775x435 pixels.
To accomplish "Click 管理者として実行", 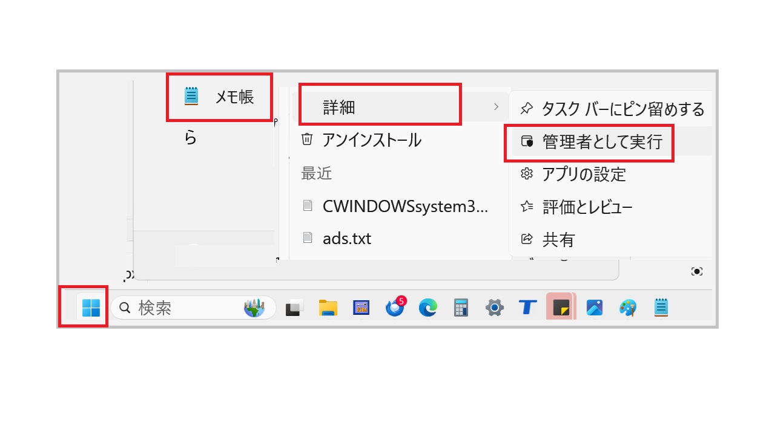I will pos(602,142).
